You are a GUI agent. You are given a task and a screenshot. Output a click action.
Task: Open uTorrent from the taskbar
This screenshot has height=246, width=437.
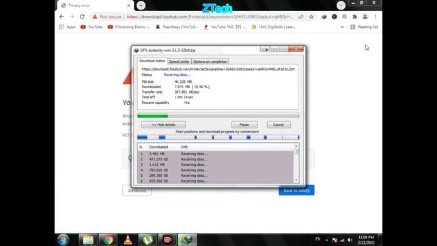point(147,240)
